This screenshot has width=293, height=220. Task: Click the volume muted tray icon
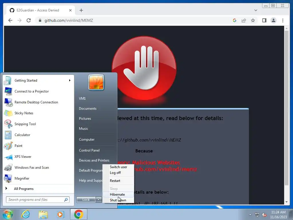(x=264, y=215)
